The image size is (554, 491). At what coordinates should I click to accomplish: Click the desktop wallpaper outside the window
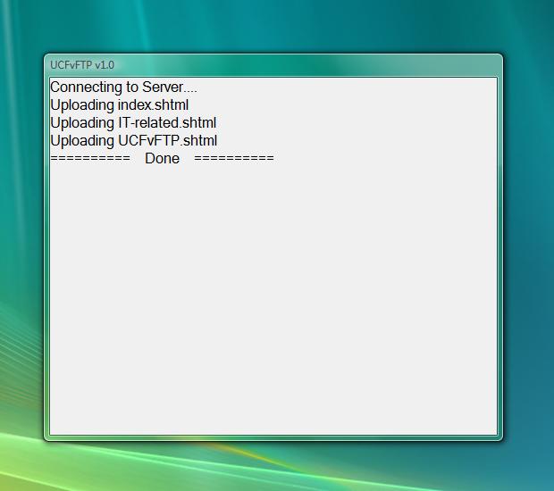point(527,268)
